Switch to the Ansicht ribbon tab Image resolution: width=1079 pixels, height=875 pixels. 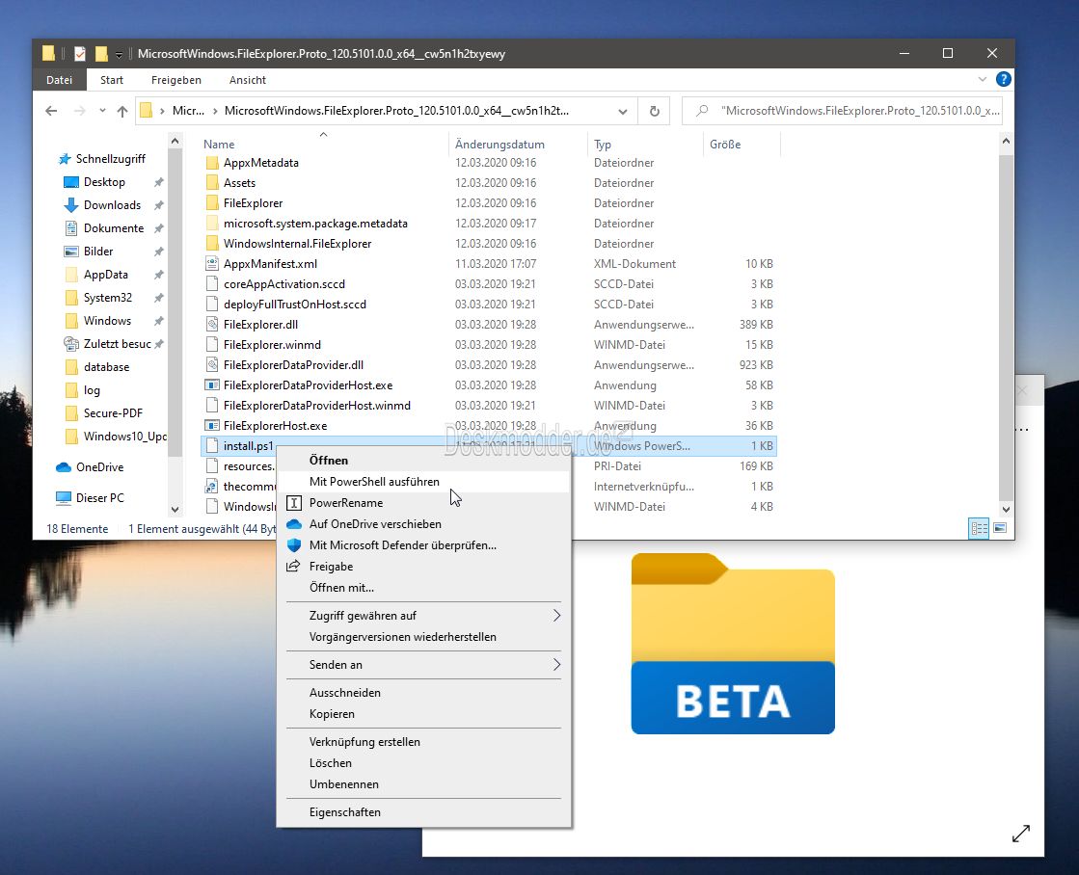click(248, 80)
